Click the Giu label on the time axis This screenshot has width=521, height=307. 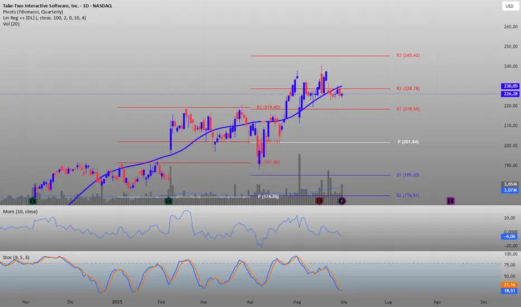tap(344, 302)
